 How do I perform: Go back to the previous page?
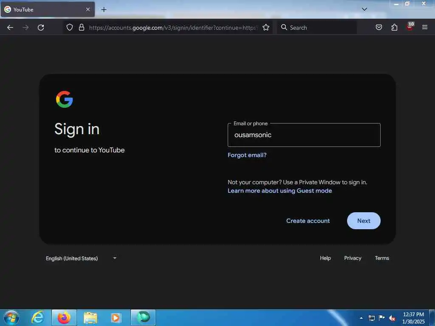[10, 28]
